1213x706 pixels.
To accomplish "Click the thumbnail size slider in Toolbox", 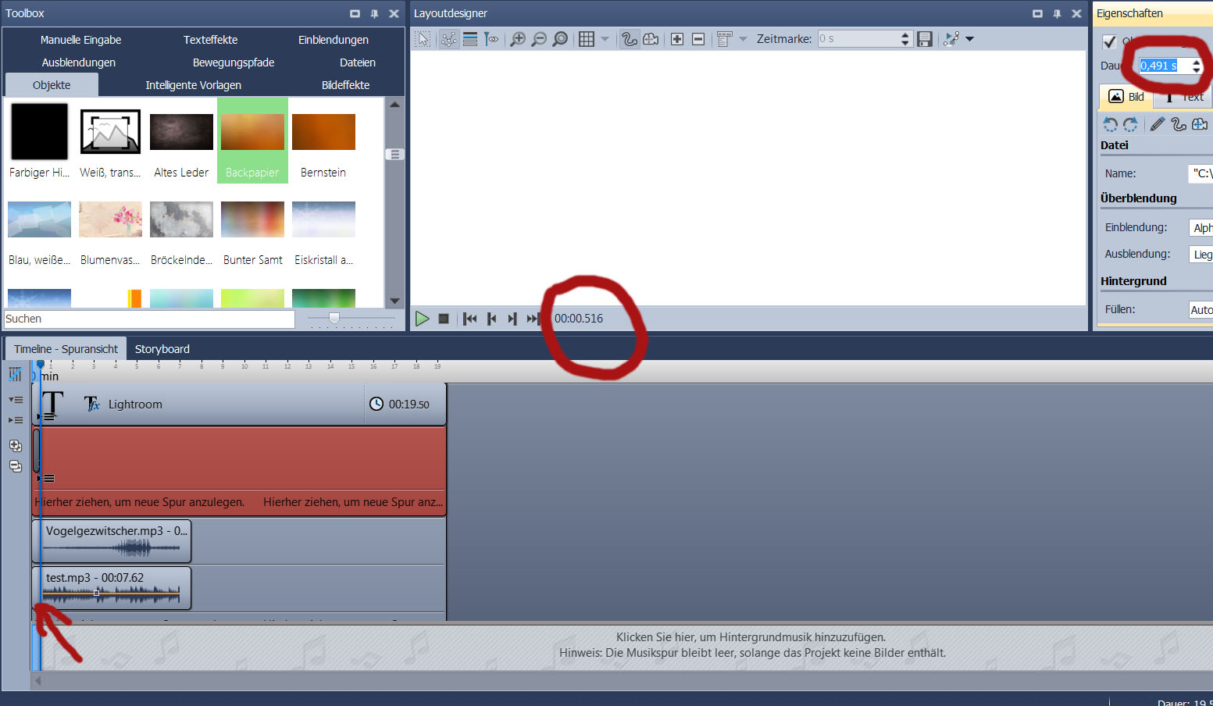I will [x=334, y=318].
